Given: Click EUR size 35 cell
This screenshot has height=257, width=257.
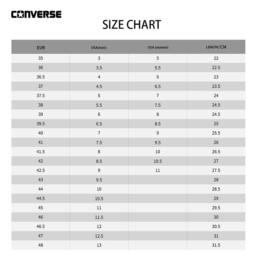Looking at the screenshot, I should point(40,58).
